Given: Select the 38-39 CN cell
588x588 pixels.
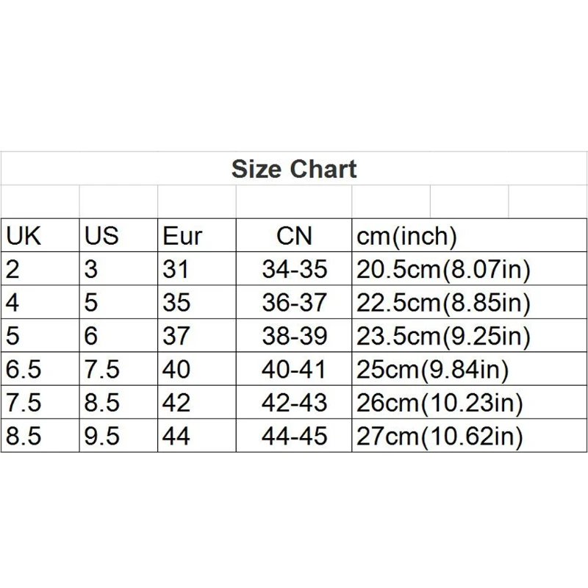Looking at the screenshot, I should click(x=294, y=335).
